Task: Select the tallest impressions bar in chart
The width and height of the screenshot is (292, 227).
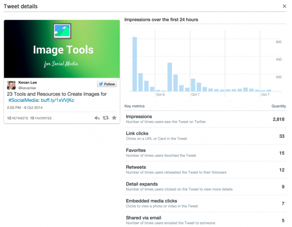Action: click(x=135, y=64)
